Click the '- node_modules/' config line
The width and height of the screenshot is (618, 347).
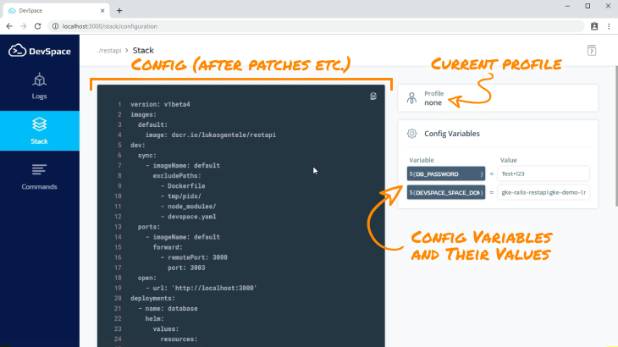[189, 207]
